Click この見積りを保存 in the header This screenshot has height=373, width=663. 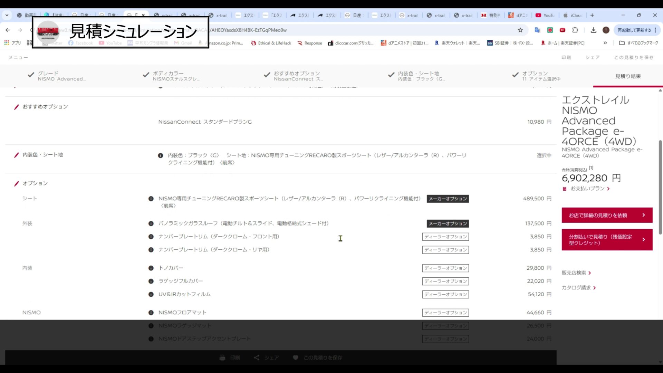634,57
